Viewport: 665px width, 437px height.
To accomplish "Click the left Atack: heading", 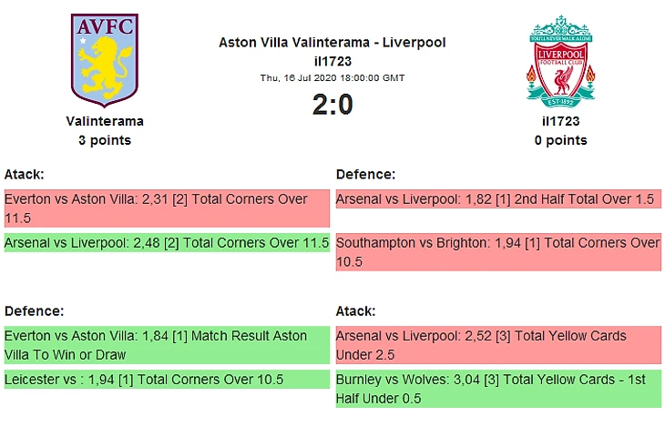I will [25, 174].
